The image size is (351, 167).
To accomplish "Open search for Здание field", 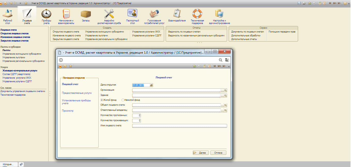I will (x=225, y=95).
